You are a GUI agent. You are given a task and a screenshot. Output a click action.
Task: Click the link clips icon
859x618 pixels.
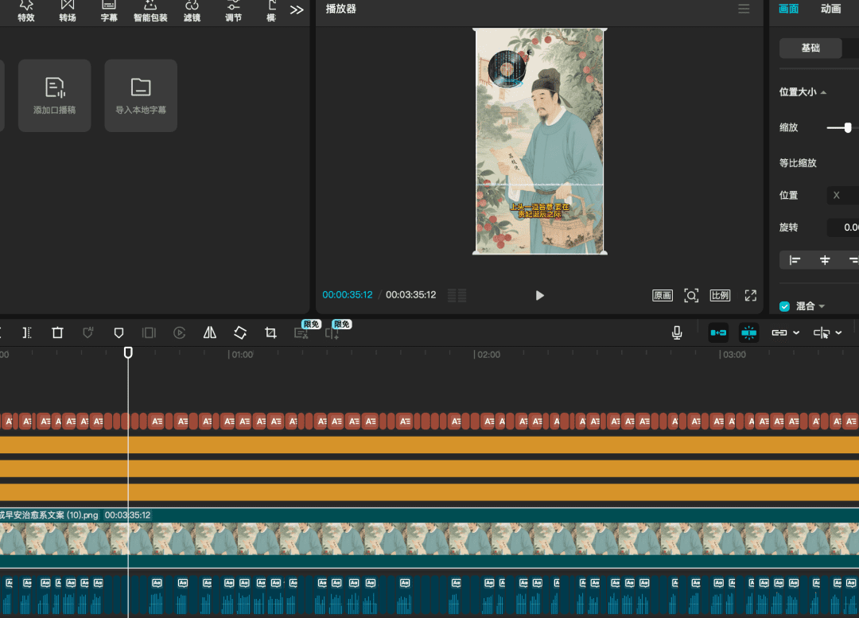tap(779, 332)
